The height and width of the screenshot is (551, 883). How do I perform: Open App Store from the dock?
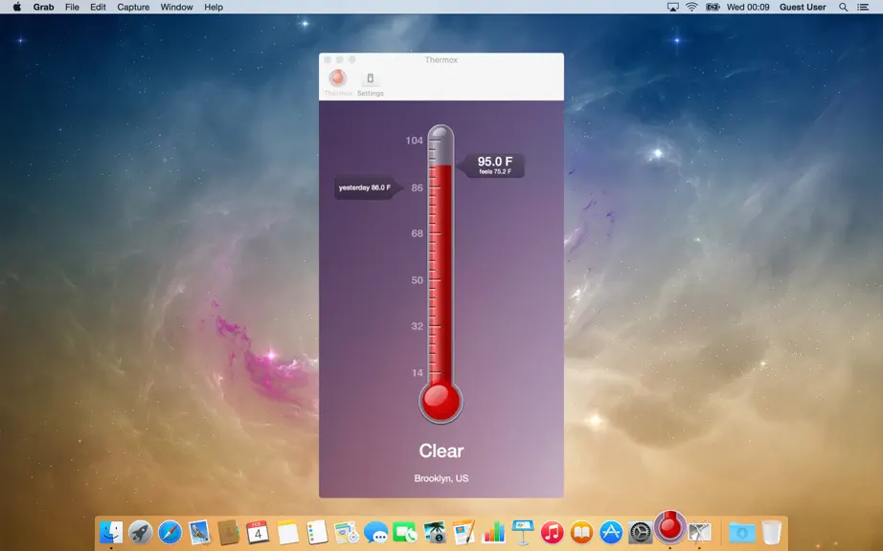tap(610, 532)
